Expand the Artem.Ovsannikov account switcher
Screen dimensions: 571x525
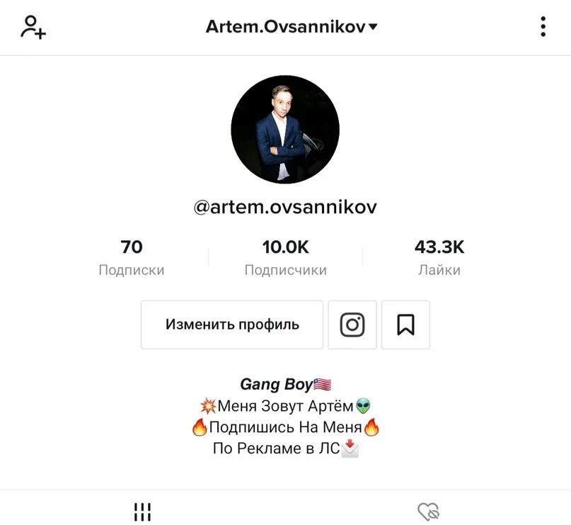tap(292, 27)
